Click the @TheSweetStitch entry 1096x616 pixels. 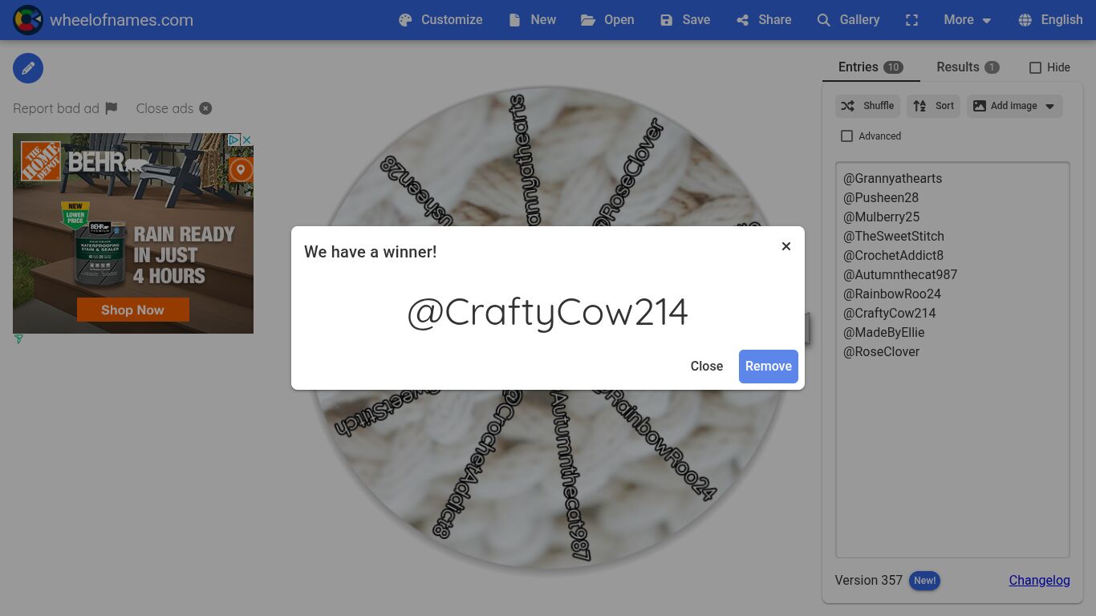[893, 236]
